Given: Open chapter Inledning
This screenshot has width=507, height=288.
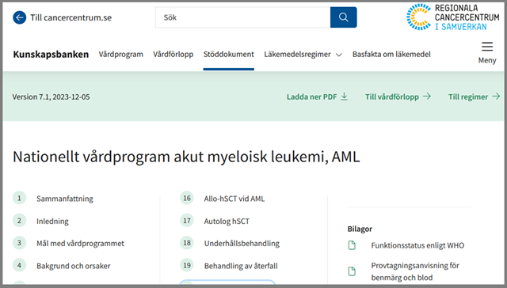Looking at the screenshot, I should (52, 222).
